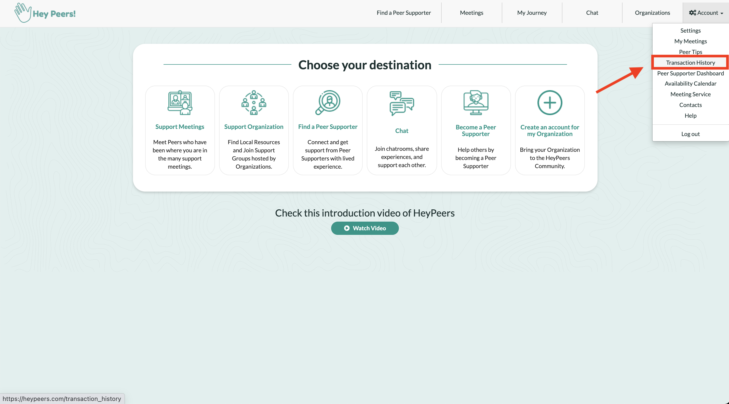Click the Find a Peer Supporter card title
The height and width of the screenshot is (404, 729).
pos(328,127)
